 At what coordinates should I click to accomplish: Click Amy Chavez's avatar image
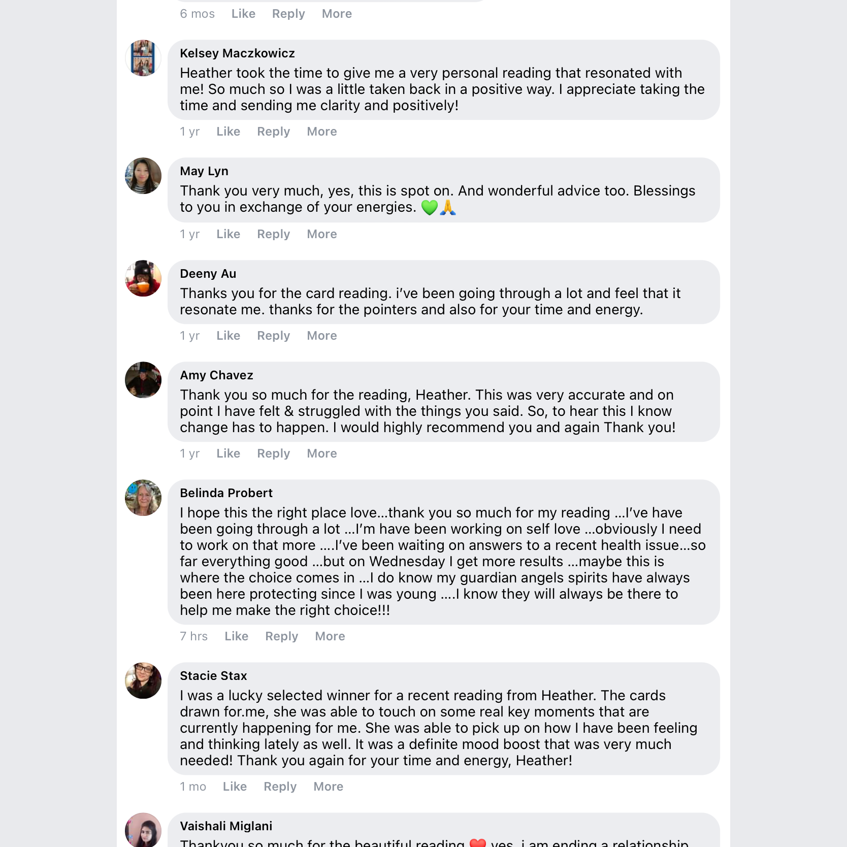[x=143, y=380]
